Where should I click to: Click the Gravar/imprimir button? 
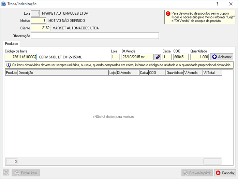pyautogui.click(x=197, y=173)
